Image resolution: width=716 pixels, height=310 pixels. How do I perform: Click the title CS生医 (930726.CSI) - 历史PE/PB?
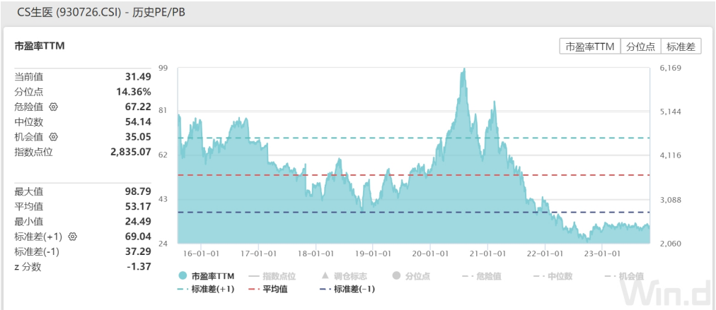101,12
